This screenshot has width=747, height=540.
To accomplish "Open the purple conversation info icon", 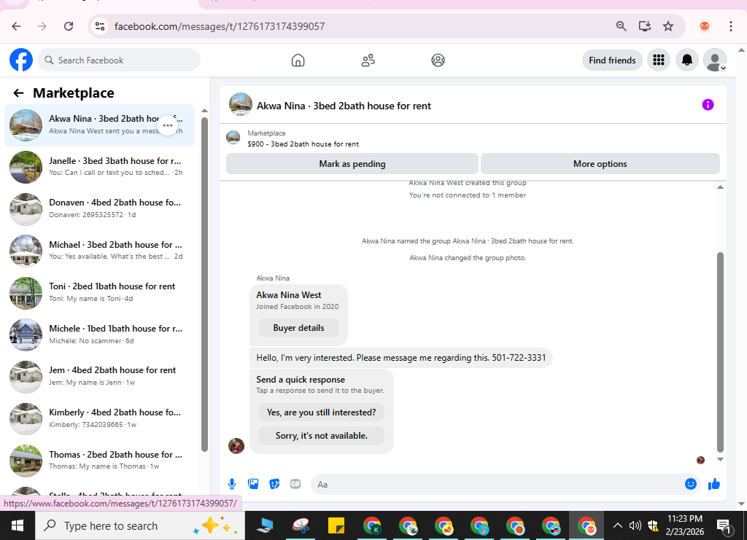I will [x=708, y=105].
